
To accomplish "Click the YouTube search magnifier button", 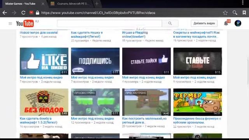I will (x=170, y=23).
